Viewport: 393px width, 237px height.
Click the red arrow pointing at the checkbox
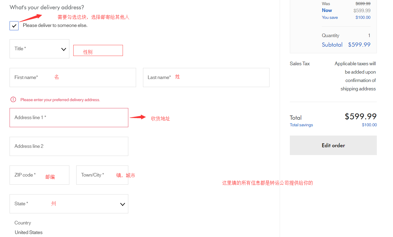point(31,18)
